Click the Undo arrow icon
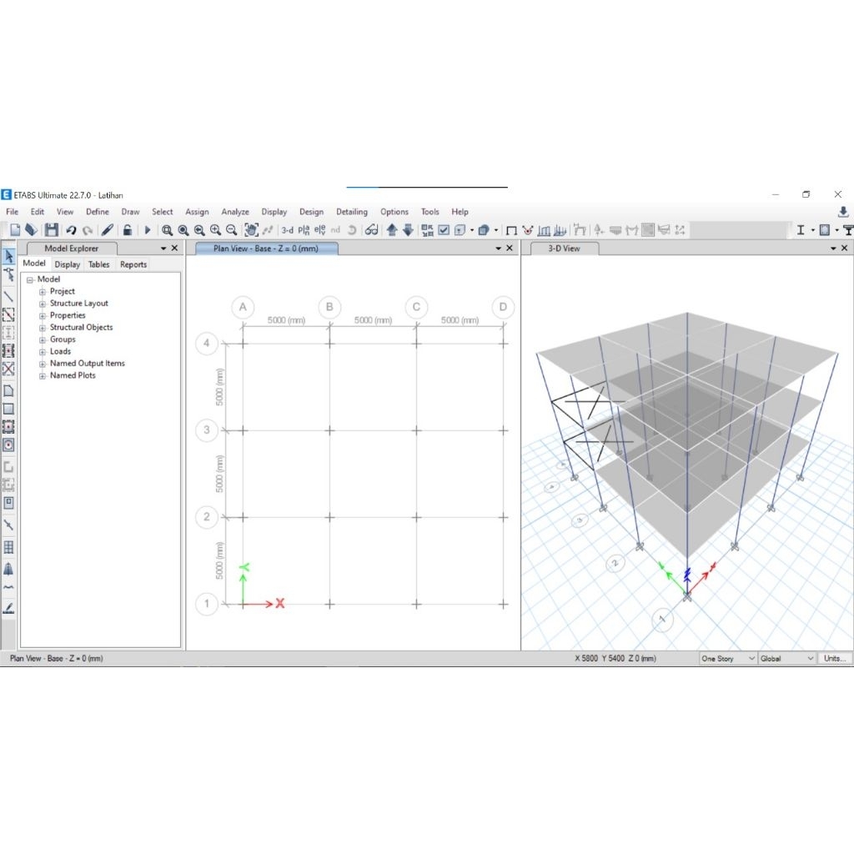This screenshot has height=854, width=854. pyautogui.click(x=71, y=230)
